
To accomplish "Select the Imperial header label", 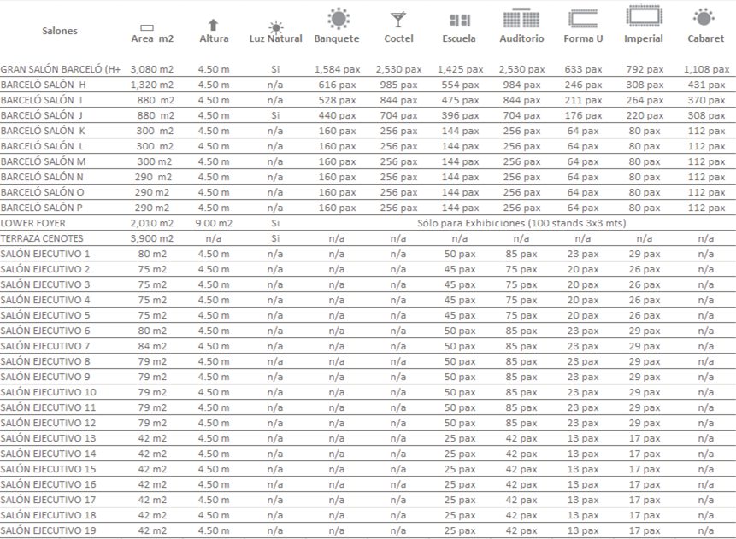I will [644, 38].
